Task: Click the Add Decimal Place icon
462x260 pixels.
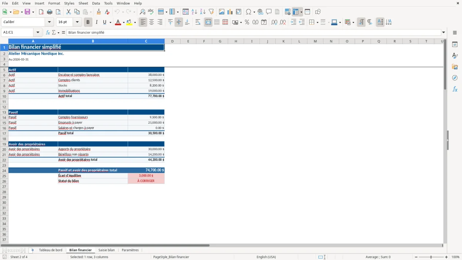Action: pyautogui.click(x=274, y=22)
